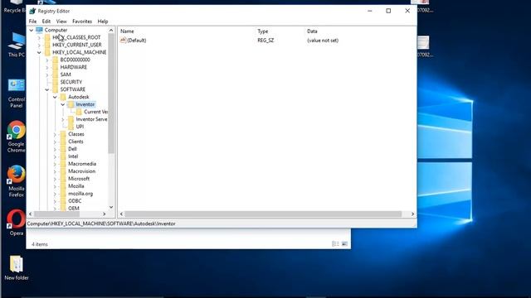
Task: Expand the Macromedia key
Action: (x=55, y=164)
